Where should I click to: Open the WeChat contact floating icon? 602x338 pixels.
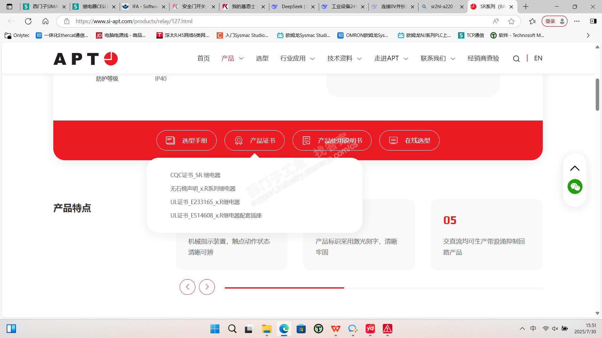tap(575, 187)
